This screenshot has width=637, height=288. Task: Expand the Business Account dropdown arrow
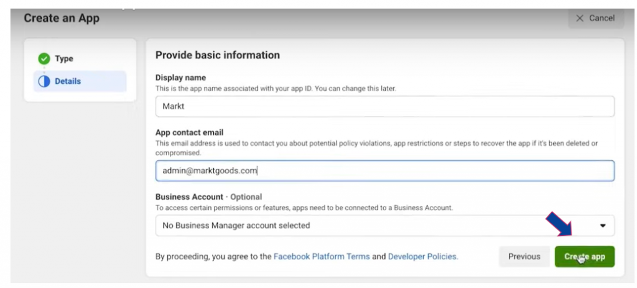(x=602, y=226)
